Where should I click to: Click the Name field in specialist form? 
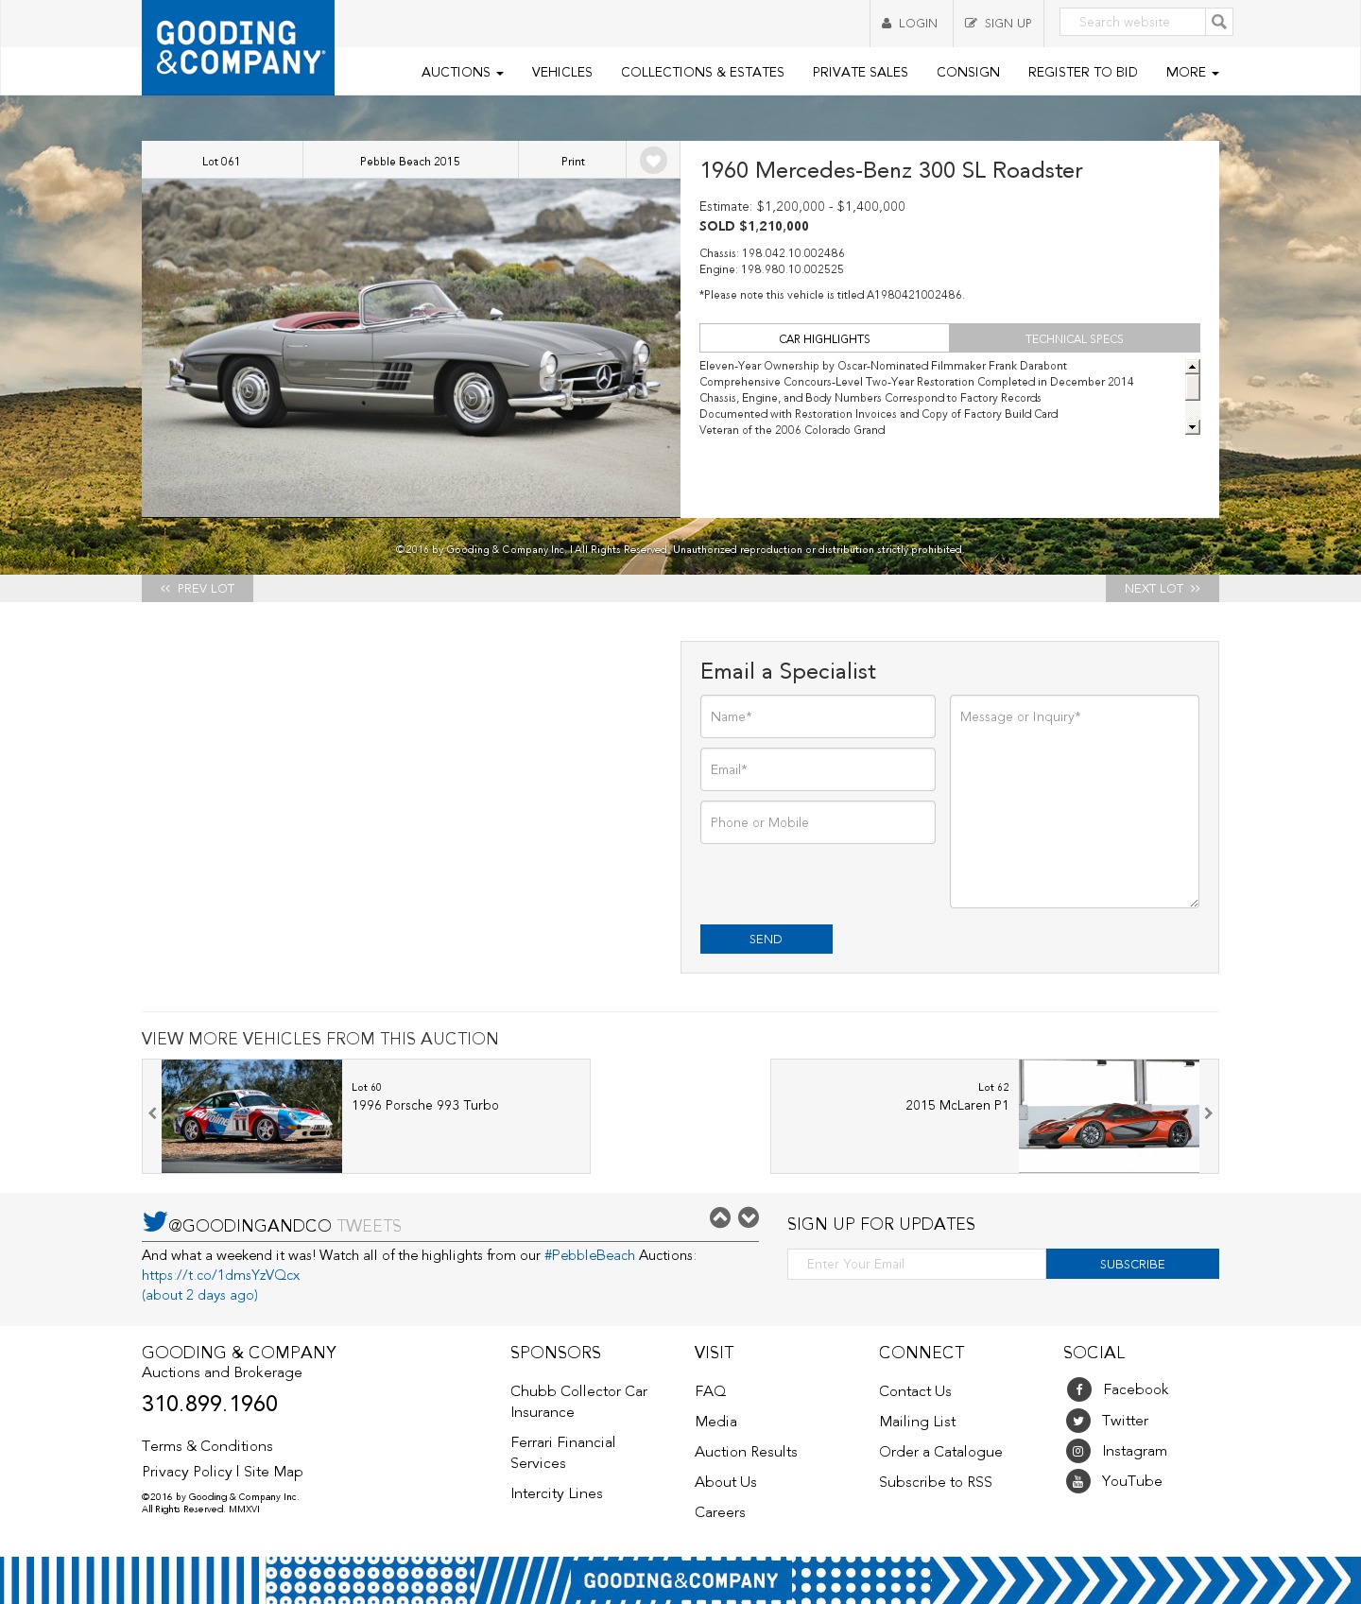[x=818, y=716]
